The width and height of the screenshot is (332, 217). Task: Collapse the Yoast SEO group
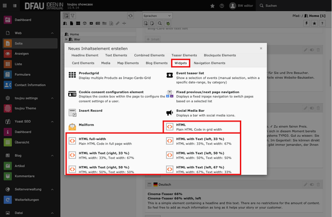[52, 122]
